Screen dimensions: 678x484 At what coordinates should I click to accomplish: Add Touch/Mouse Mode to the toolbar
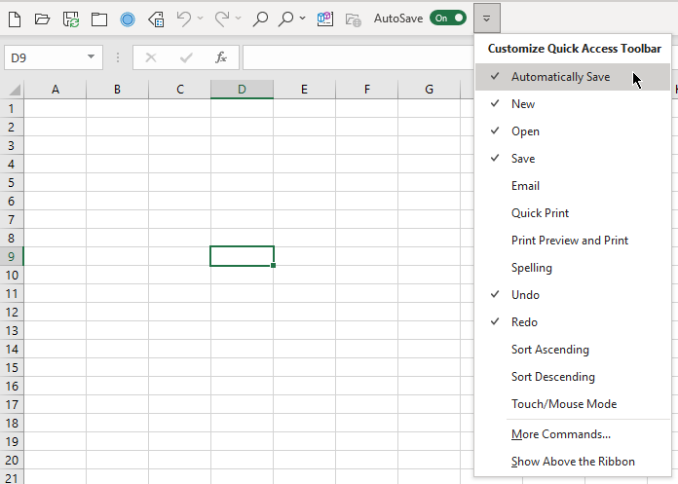[573, 403]
